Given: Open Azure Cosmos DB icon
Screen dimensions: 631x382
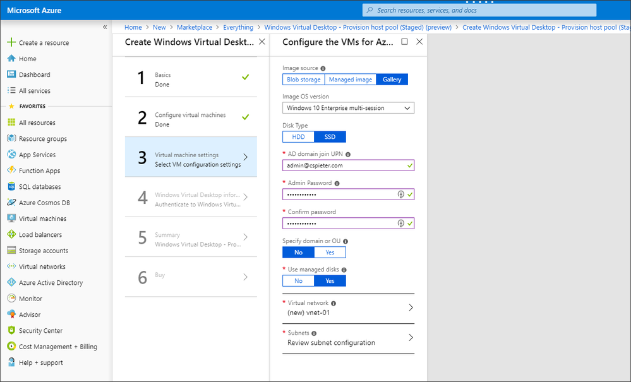Looking at the screenshot, I should click(x=11, y=202).
